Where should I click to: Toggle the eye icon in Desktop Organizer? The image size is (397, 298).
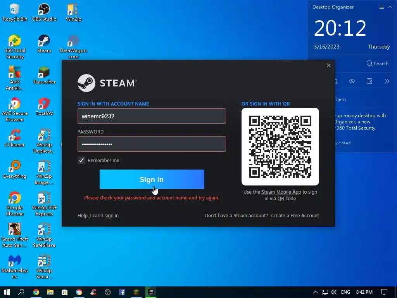pos(352,81)
